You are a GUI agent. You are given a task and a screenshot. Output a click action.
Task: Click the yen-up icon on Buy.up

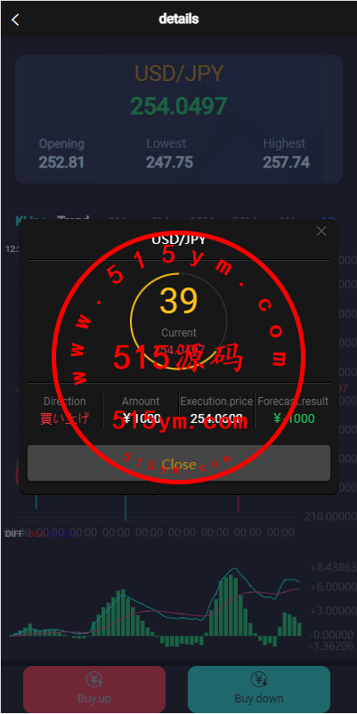(x=94, y=680)
